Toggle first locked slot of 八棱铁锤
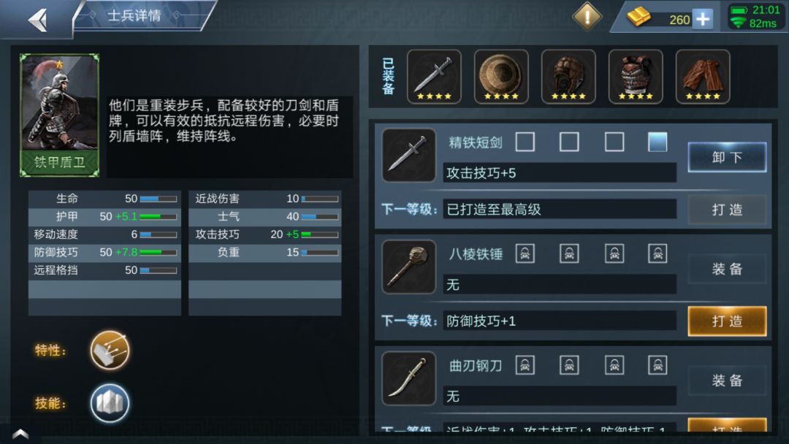This screenshot has width=789, height=444. [525, 253]
